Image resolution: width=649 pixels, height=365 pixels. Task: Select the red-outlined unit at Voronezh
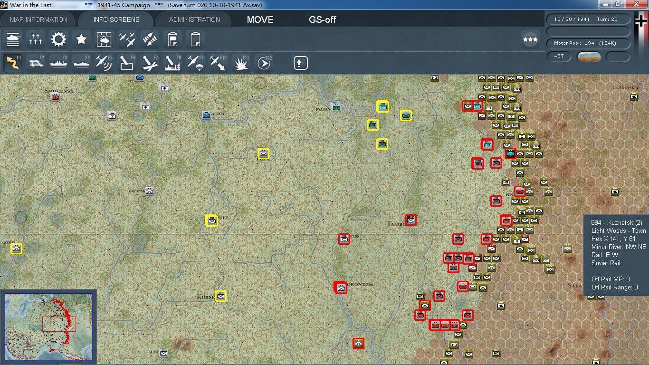coord(341,288)
